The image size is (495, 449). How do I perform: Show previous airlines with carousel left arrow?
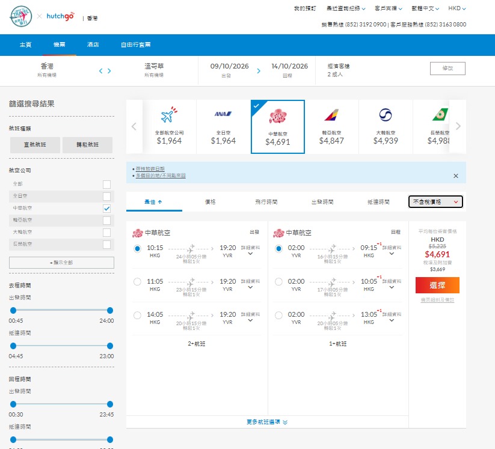point(134,127)
